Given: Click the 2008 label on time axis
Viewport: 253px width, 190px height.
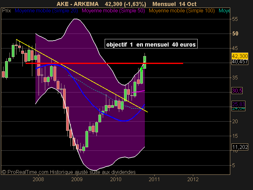Looking at the screenshot, I should pyautogui.click(x=38, y=179).
